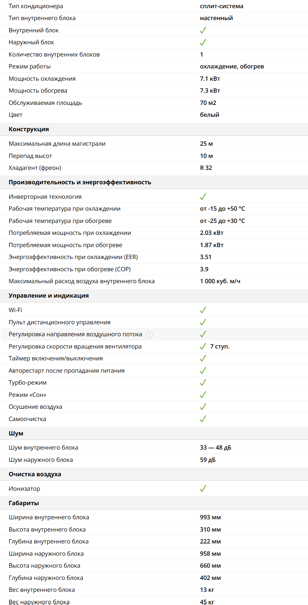The height and width of the screenshot is (605, 308).
Task: Click checkmark for Пульт дистанционного управления
Action: (x=203, y=322)
